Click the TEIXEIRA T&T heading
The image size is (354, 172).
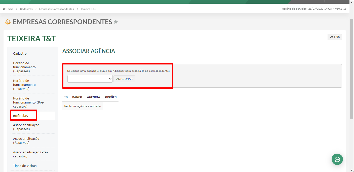pyautogui.click(x=32, y=39)
